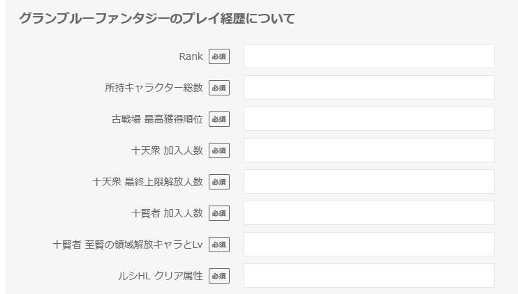Click the 必須 badge next to ルシHL クリア属性
This screenshot has width=518, height=294.
(219, 276)
